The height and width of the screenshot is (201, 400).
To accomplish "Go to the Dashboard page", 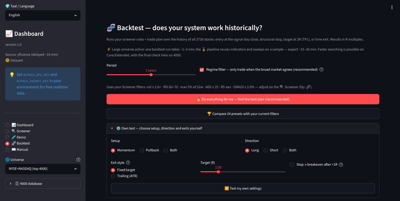I will (x=19, y=125).
